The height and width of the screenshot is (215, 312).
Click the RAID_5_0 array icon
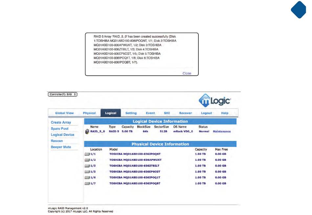(87, 131)
